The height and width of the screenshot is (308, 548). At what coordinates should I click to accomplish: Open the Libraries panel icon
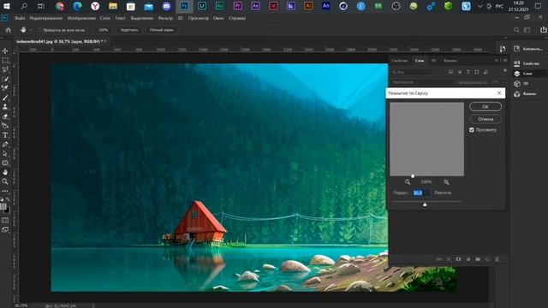pos(517,49)
